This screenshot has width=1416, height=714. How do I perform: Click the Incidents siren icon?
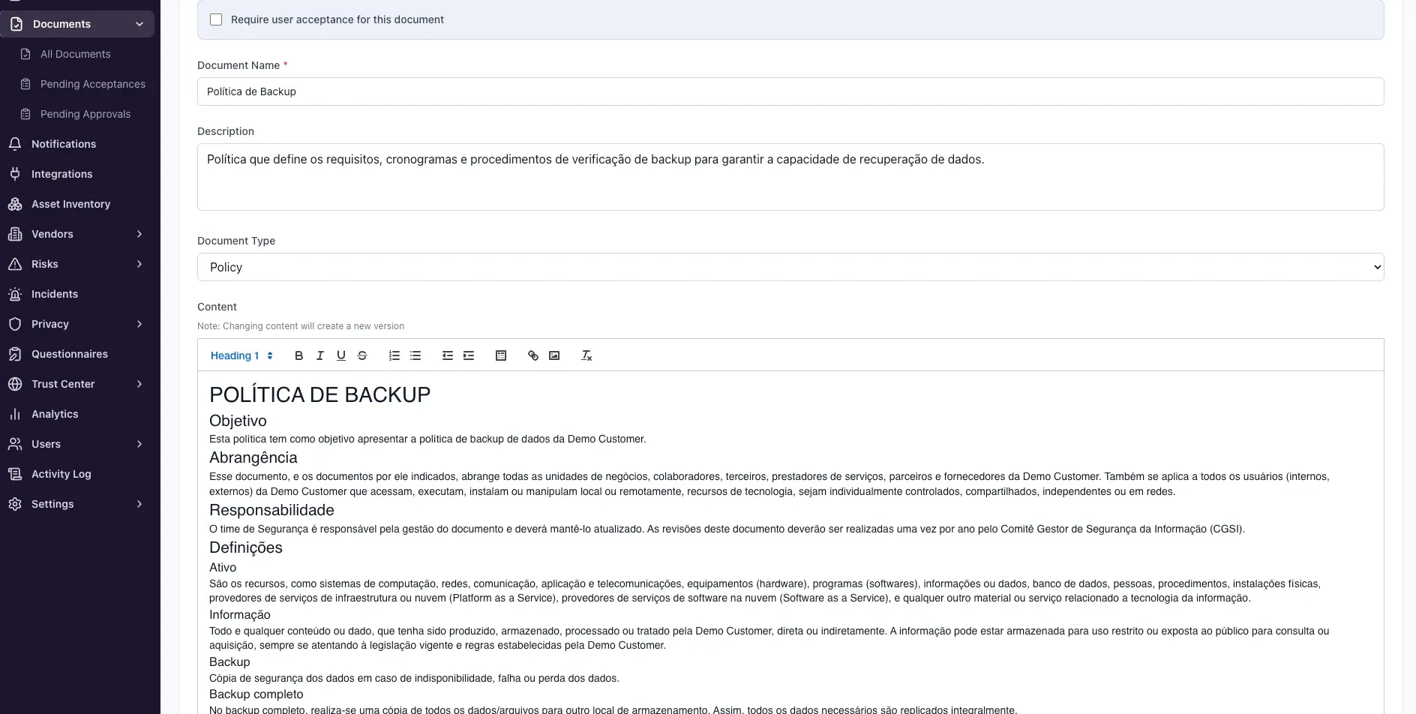click(15, 294)
